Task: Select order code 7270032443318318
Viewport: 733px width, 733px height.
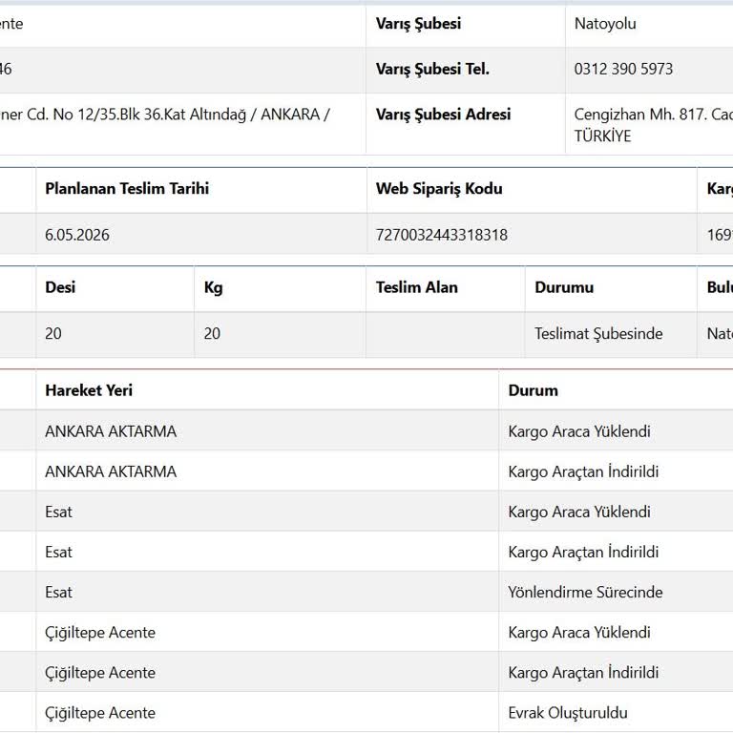Action: (x=441, y=235)
